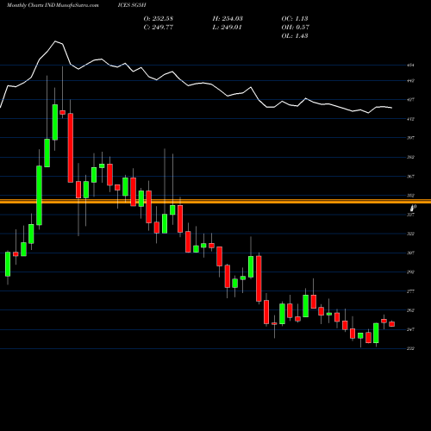Viewport: 431px width, 431px height.
Task: Click the 322 price axis label
Action: pyautogui.click(x=410, y=234)
